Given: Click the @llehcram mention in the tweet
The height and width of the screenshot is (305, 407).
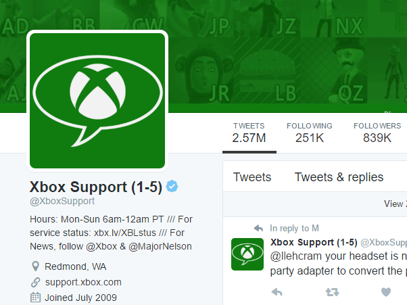Looking at the screenshot, I should [295, 258].
